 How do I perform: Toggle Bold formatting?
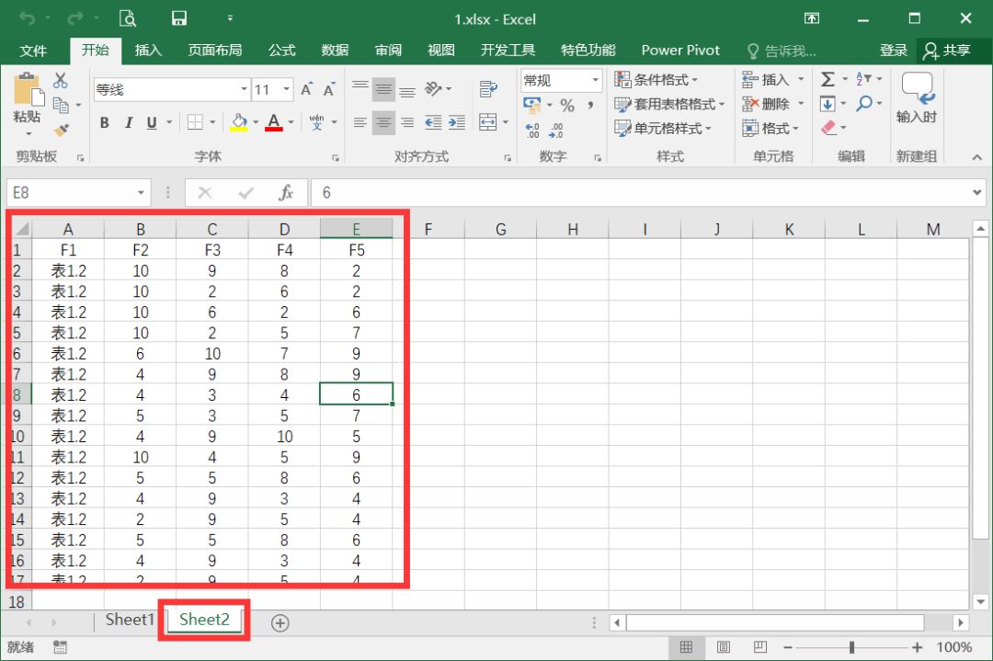click(105, 123)
